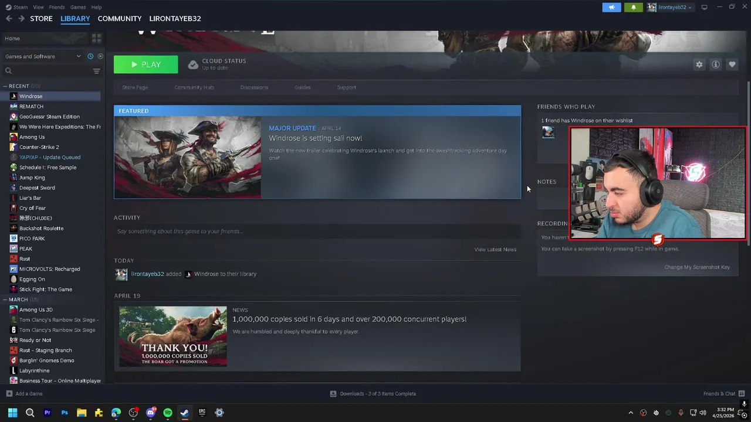Screen dimensions: 751x422
Task: Open the Support link
Action: 346,87
